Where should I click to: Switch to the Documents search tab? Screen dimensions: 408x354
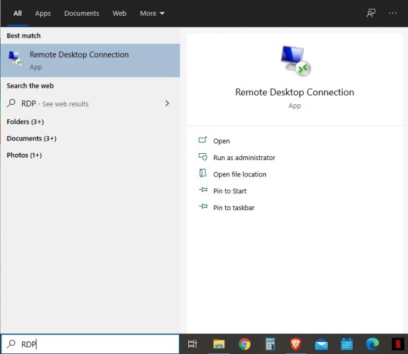(82, 13)
